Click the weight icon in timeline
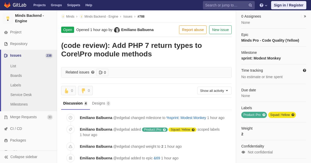Viewport: 311px width, 163px height. 70,146
